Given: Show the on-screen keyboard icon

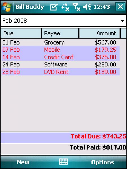Looking at the screenshot, I should click(63, 161).
